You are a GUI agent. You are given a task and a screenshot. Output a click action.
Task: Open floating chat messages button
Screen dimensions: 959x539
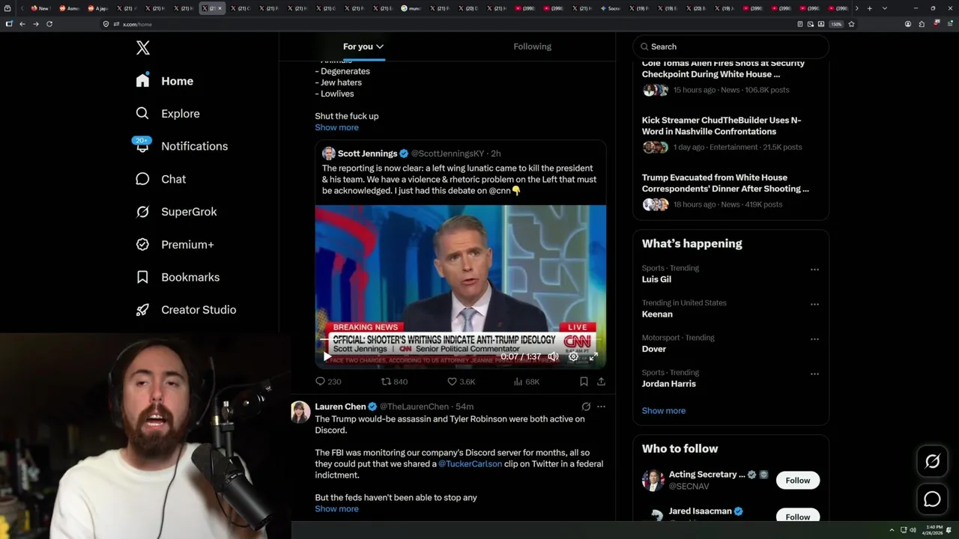(932, 499)
